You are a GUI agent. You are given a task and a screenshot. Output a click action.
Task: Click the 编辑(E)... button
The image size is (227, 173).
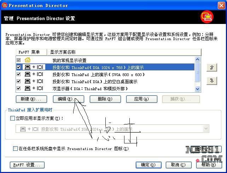coord(69,99)
